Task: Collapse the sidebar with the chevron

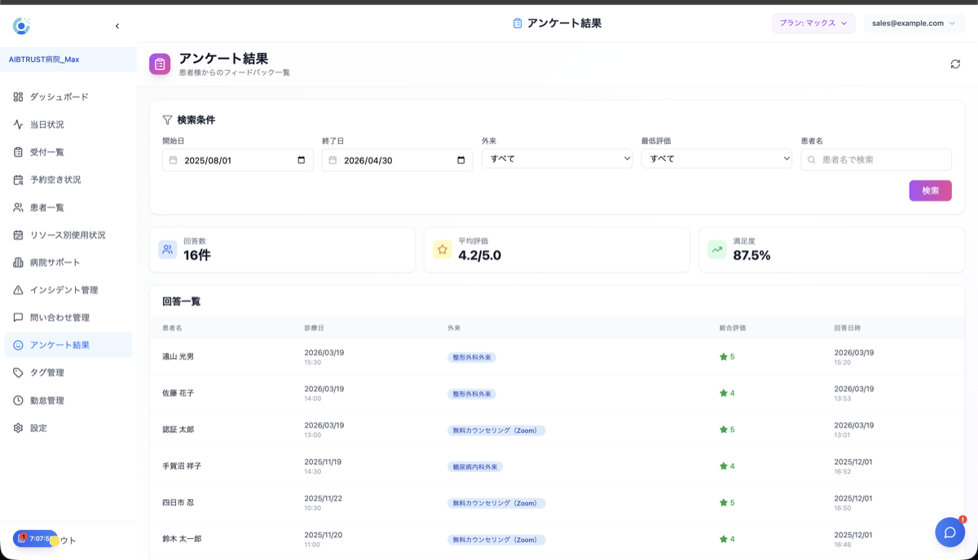Action: coord(117,25)
